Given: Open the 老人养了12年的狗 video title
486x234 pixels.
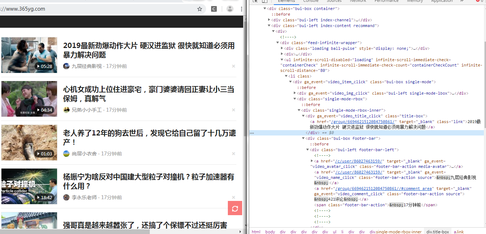Looking at the screenshot, I should [150, 138].
